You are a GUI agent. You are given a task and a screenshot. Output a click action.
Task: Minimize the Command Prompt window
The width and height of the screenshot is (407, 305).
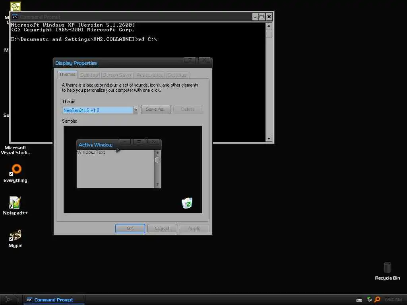255,17
